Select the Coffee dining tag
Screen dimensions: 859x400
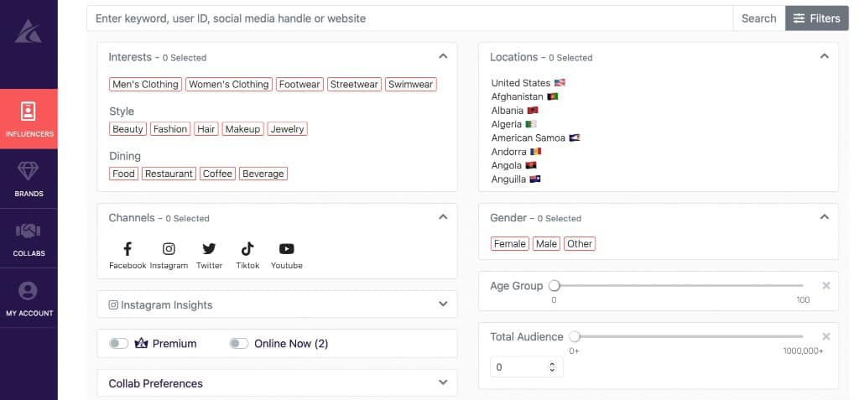click(x=217, y=174)
